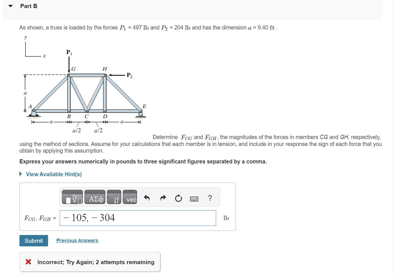The height and width of the screenshot is (278, 393).
Task: Click the truss diagram image
Action: [x=83, y=83]
